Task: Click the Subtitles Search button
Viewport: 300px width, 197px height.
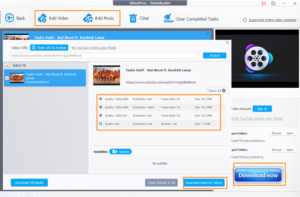Action: tap(120, 152)
